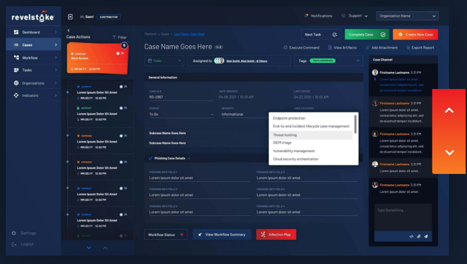Open the Filter funnel icon
The image size is (467, 264).
pos(114,37)
